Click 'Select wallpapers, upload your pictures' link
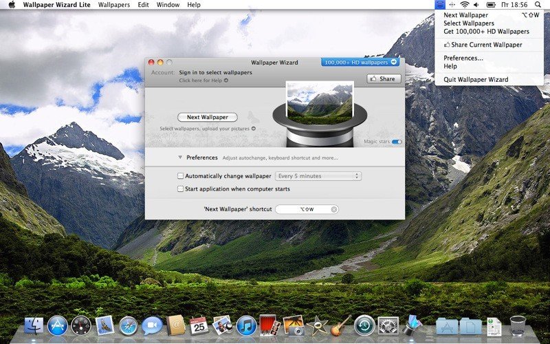The width and height of the screenshot is (550, 344). coord(208,129)
